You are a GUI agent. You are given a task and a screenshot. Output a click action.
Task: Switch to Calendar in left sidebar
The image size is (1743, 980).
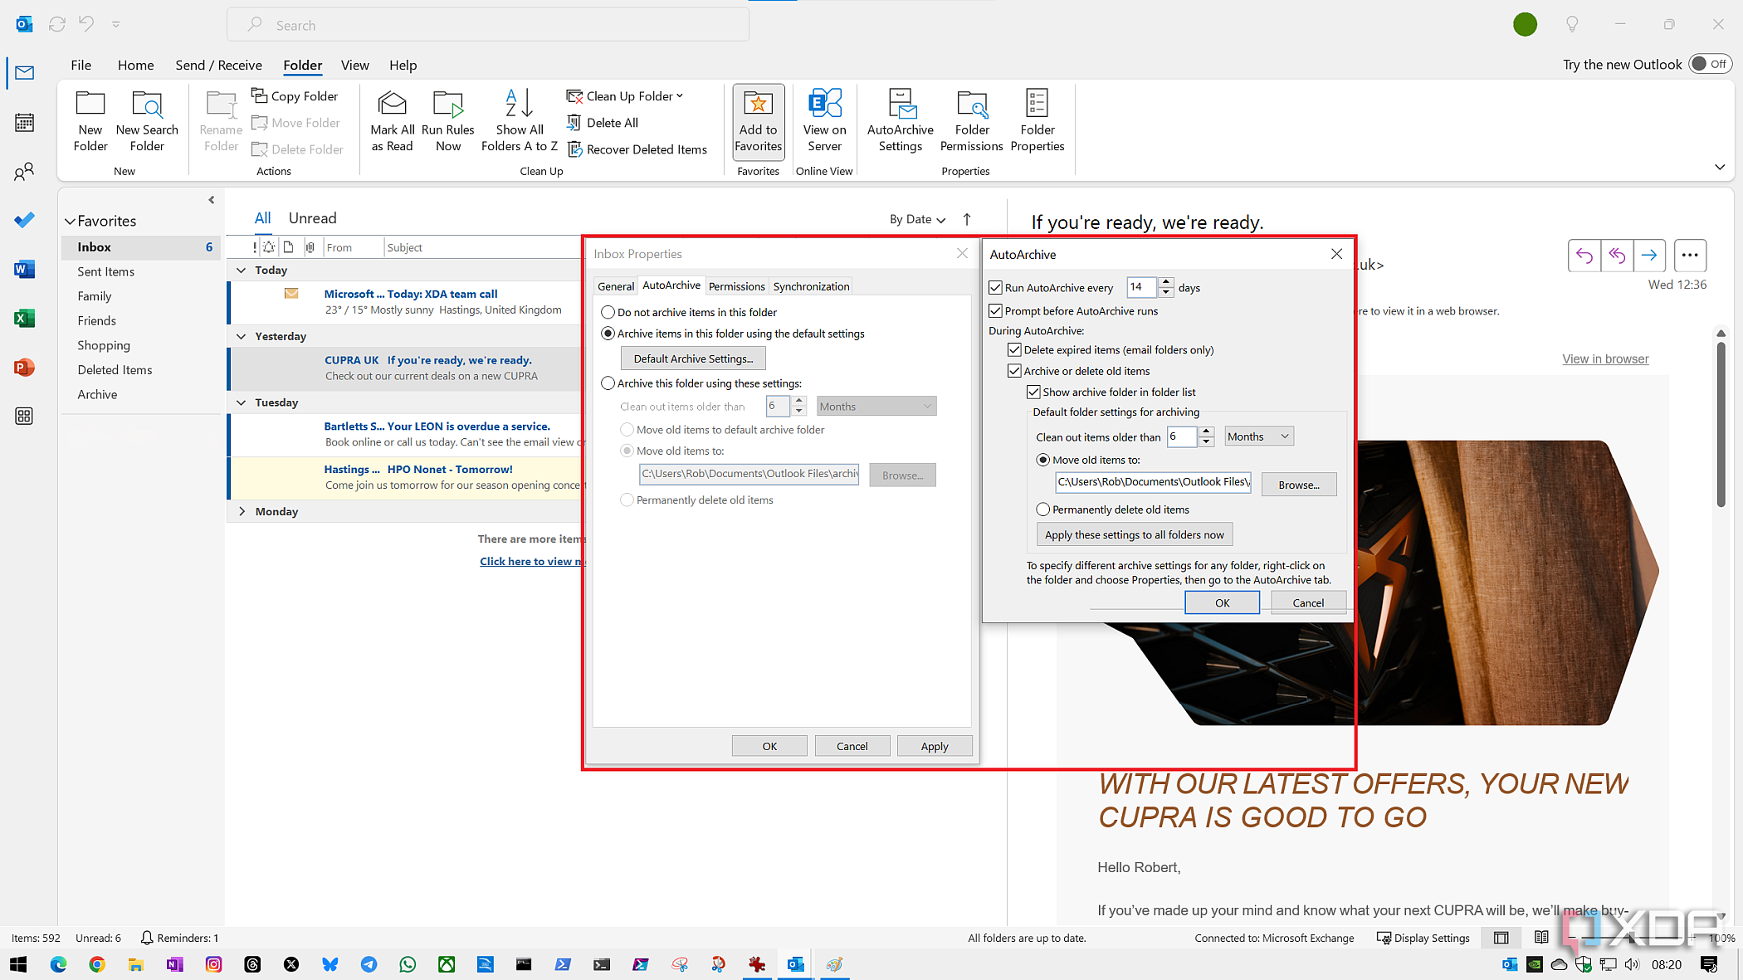[x=25, y=123]
